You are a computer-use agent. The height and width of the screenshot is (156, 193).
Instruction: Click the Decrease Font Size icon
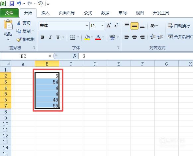116,26
